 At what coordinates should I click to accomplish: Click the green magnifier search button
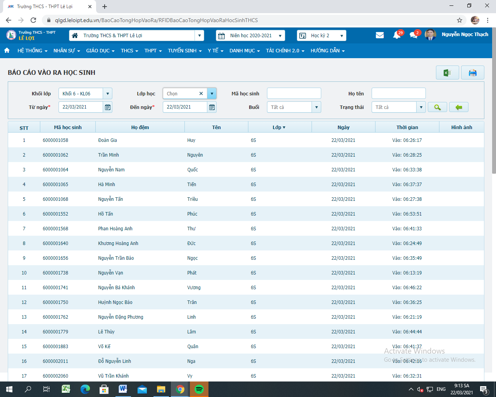pyautogui.click(x=437, y=107)
